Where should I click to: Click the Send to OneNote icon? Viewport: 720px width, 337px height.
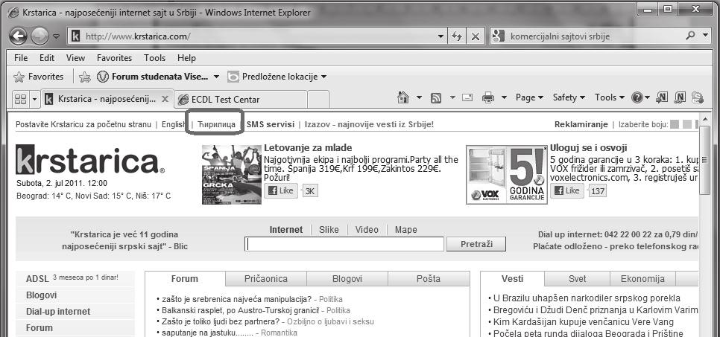(662, 97)
